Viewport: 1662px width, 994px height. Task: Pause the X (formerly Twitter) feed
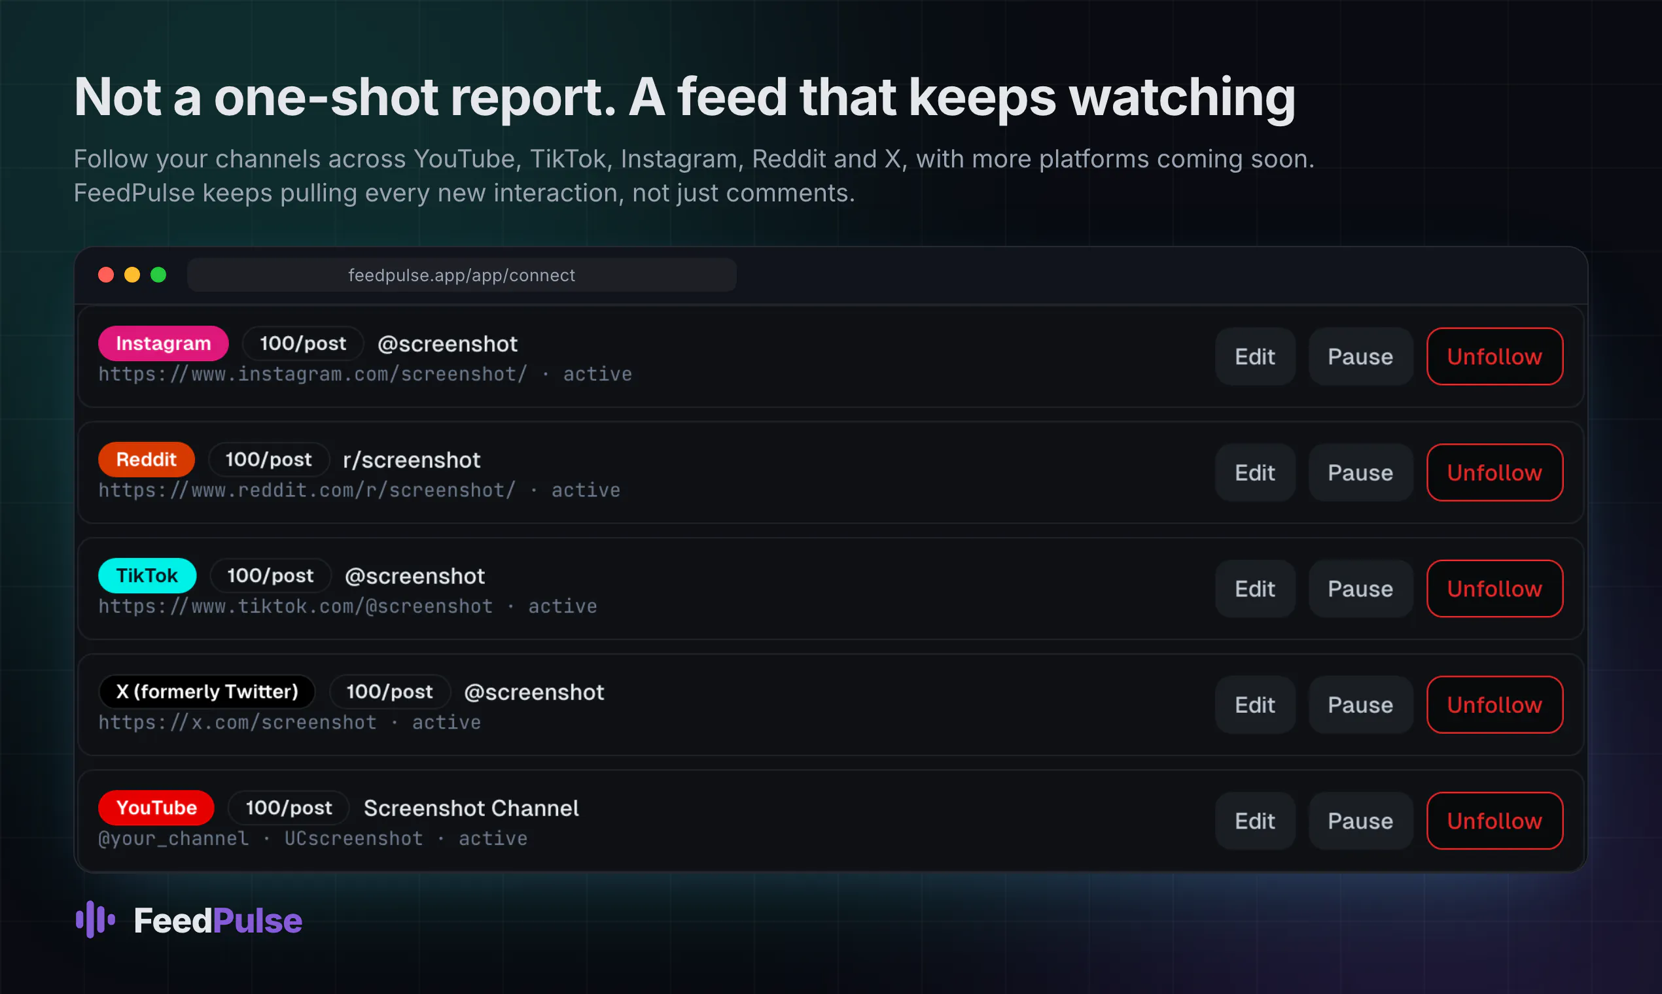point(1360,705)
